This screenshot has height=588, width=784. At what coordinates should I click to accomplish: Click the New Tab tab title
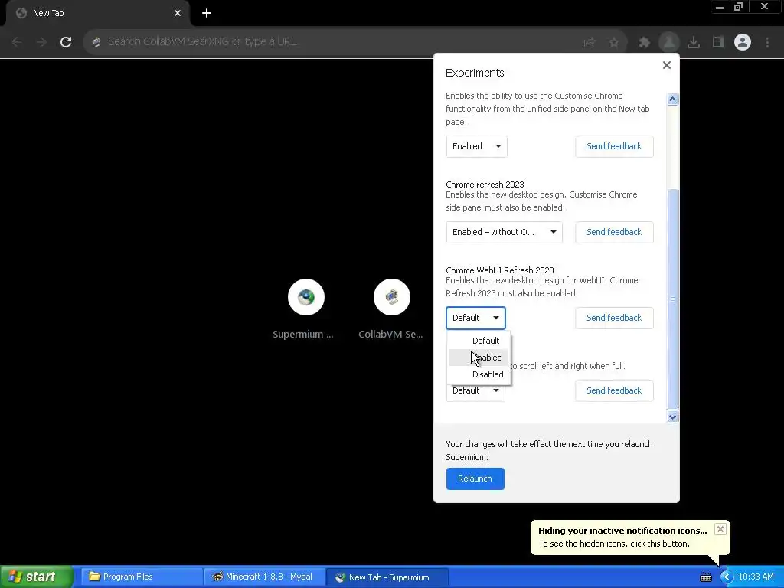48,13
